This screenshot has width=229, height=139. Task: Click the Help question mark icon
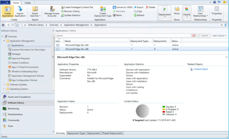coord(214,2)
